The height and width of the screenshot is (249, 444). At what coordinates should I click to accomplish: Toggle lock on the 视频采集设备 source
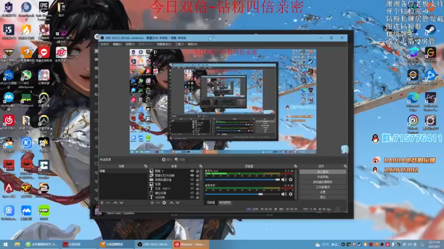(x=198, y=180)
